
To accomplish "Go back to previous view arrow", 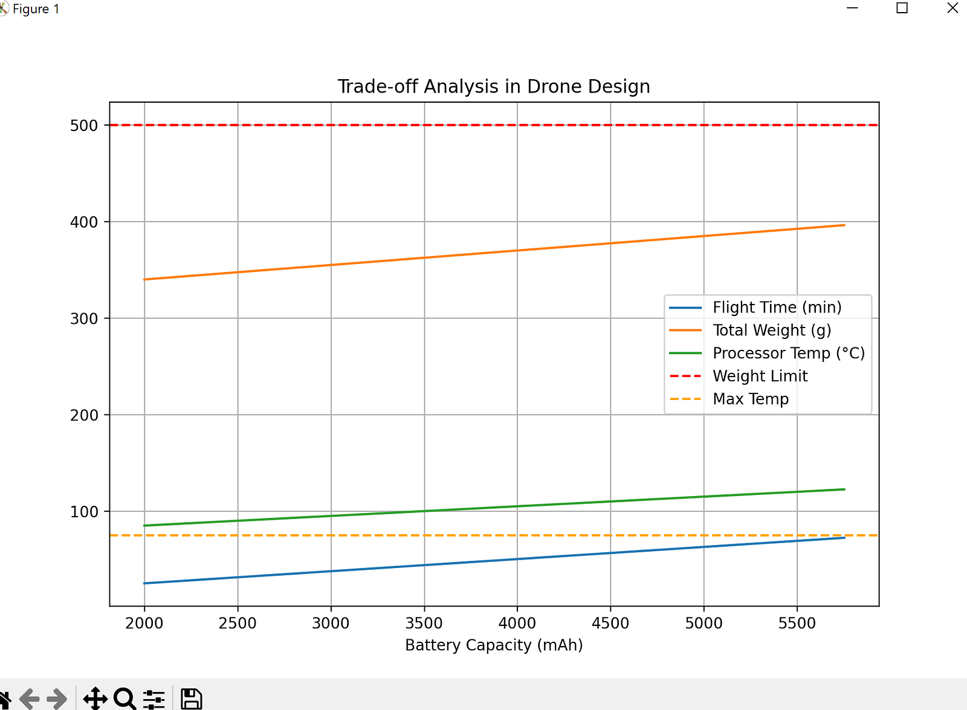I will [x=29, y=699].
